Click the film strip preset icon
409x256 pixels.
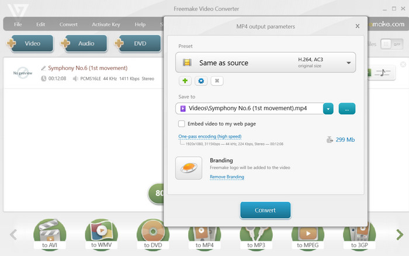tap(187, 62)
